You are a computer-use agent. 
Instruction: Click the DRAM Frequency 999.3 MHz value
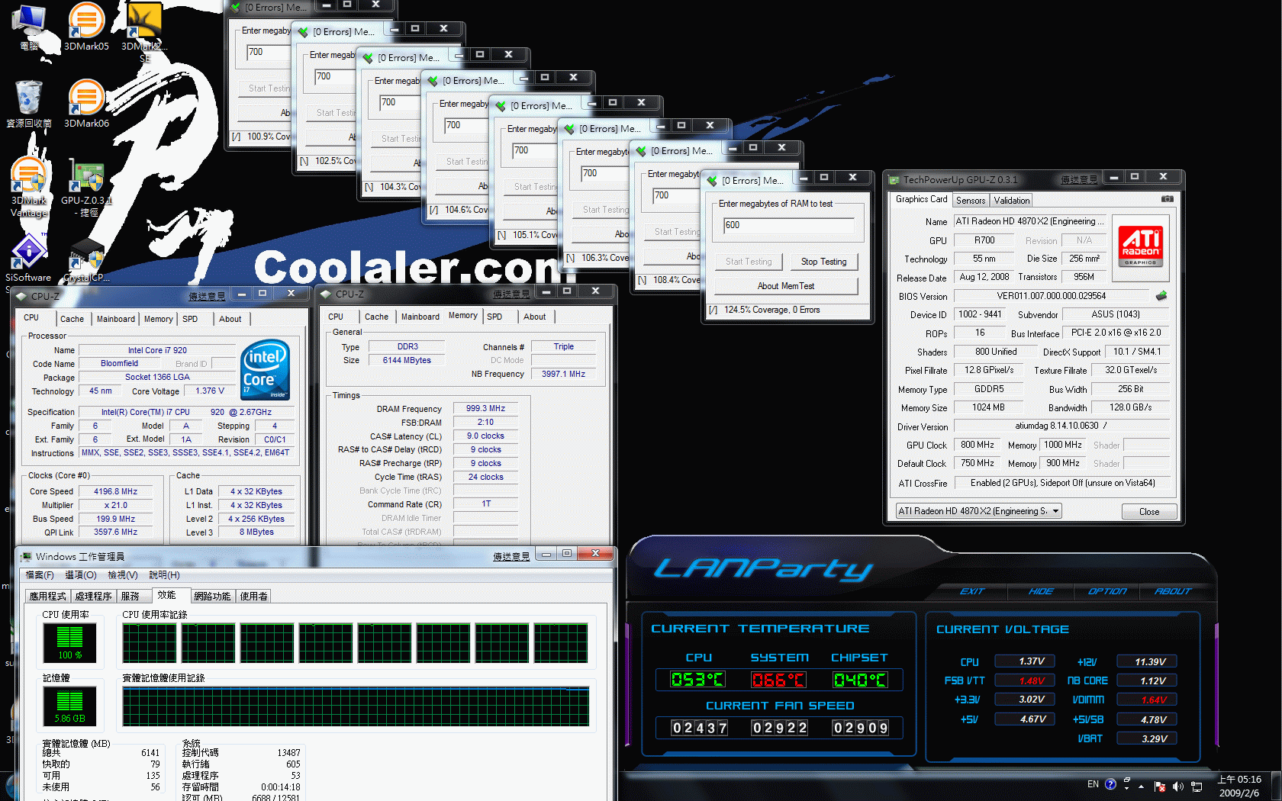485,408
